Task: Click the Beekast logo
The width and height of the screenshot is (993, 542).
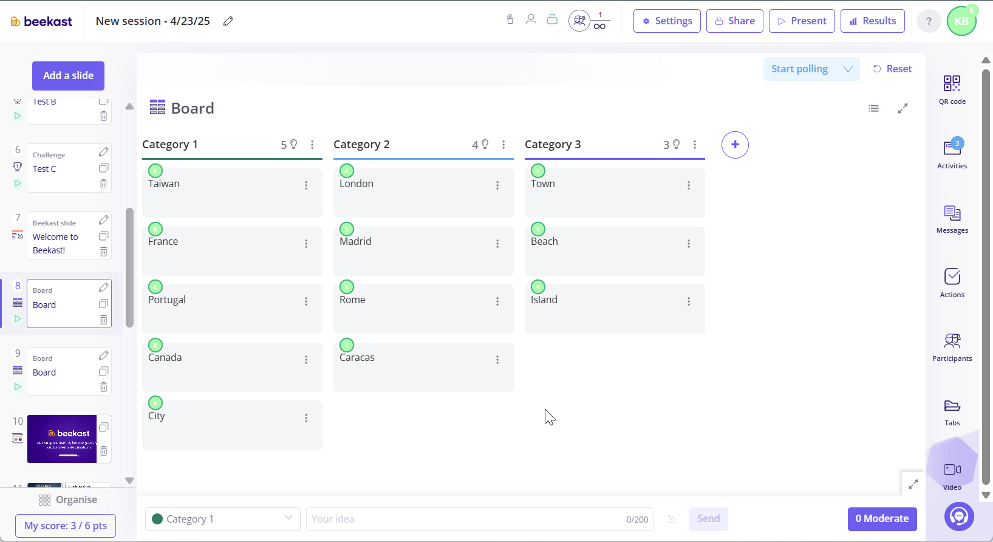Action: tap(41, 21)
